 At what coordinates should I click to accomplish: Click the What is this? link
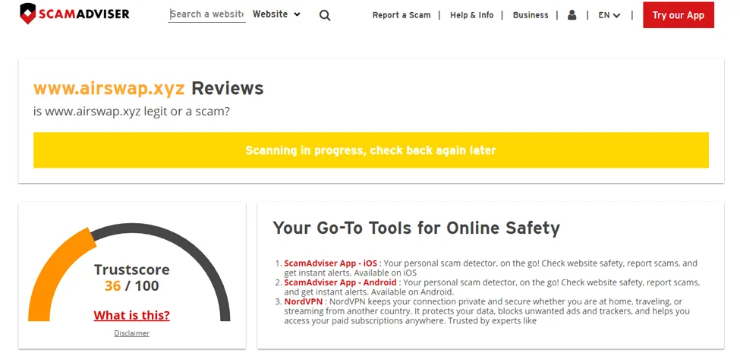tap(131, 315)
